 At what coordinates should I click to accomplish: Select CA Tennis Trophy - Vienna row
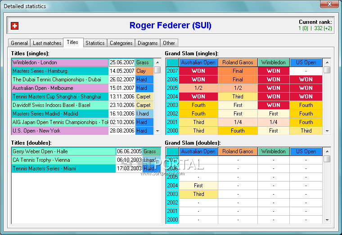coord(86,160)
